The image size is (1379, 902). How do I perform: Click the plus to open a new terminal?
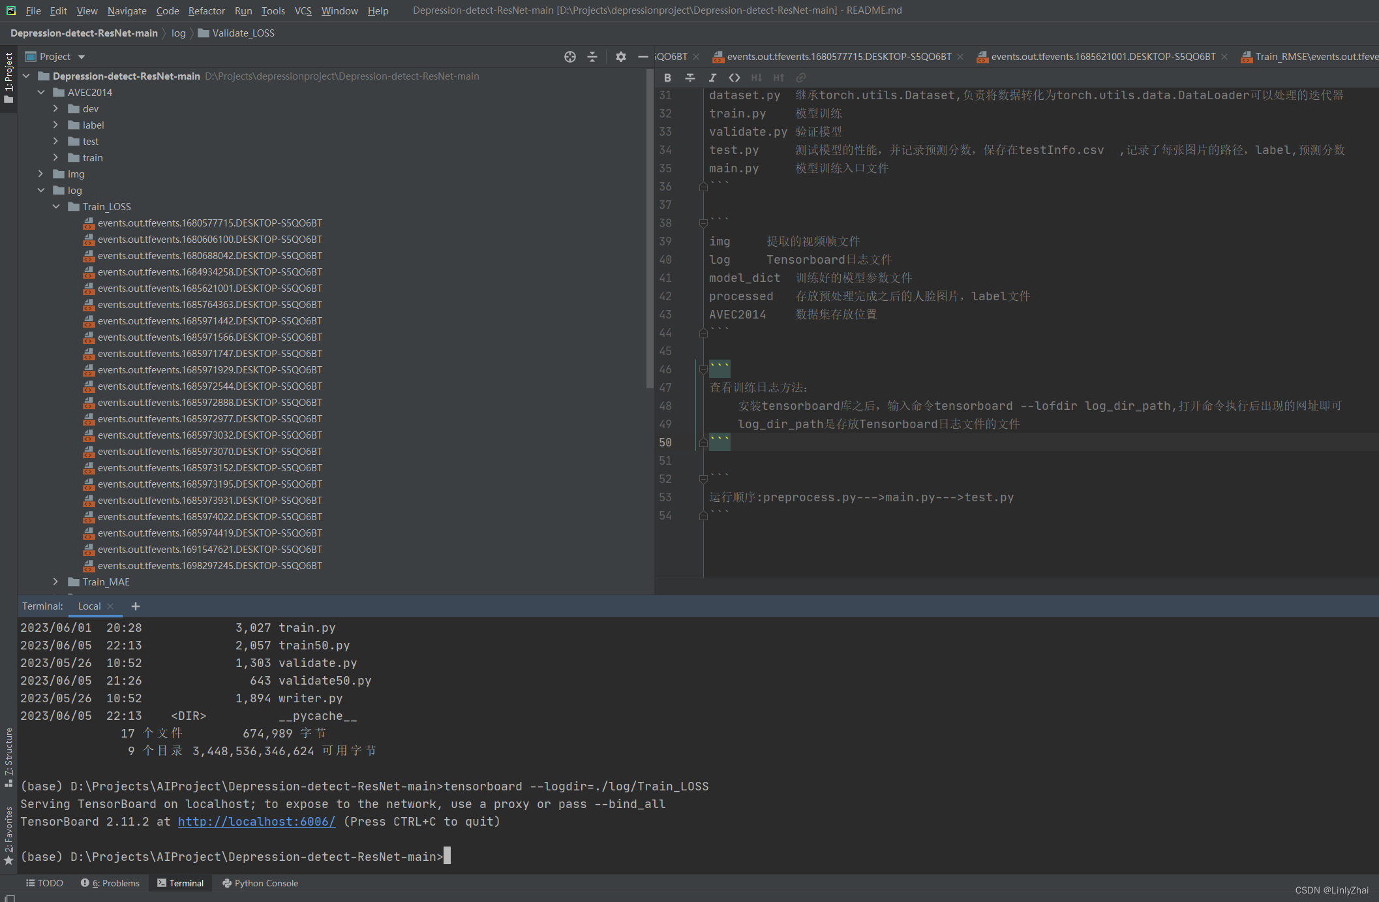[x=135, y=606]
